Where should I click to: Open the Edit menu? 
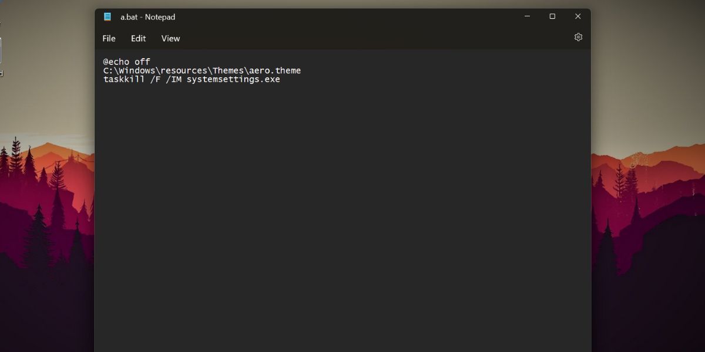tap(138, 39)
